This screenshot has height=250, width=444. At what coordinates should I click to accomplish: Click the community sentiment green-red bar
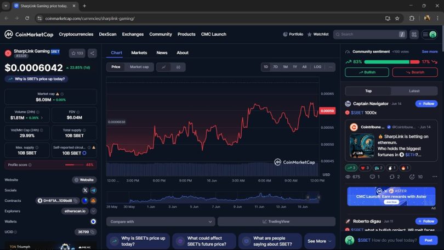coord(391,62)
